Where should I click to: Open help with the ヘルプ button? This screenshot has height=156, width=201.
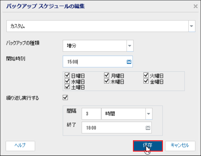point(20,145)
